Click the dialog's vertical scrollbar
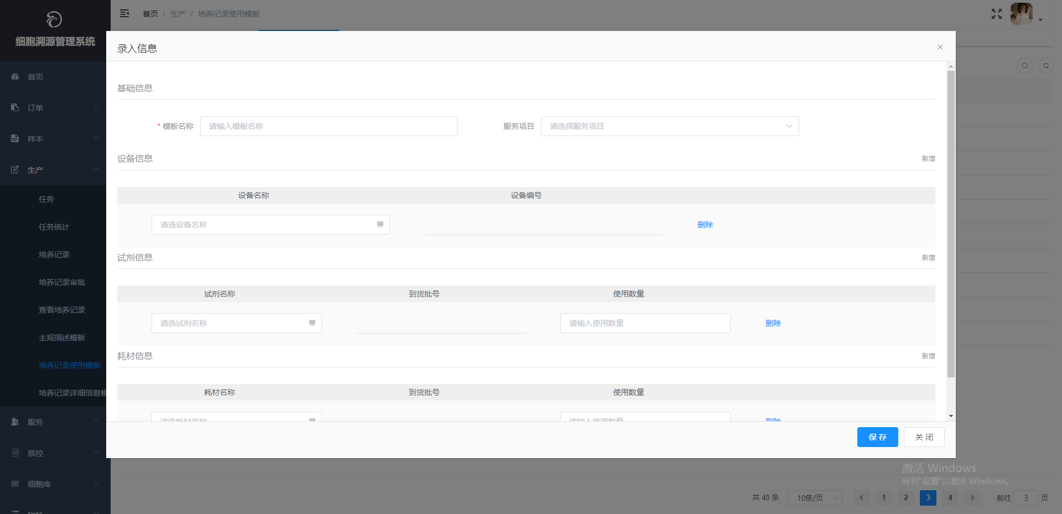Viewport: 1062px width, 514px height. point(951,221)
